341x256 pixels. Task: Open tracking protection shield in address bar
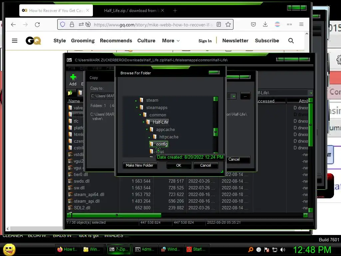[x=62, y=24]
